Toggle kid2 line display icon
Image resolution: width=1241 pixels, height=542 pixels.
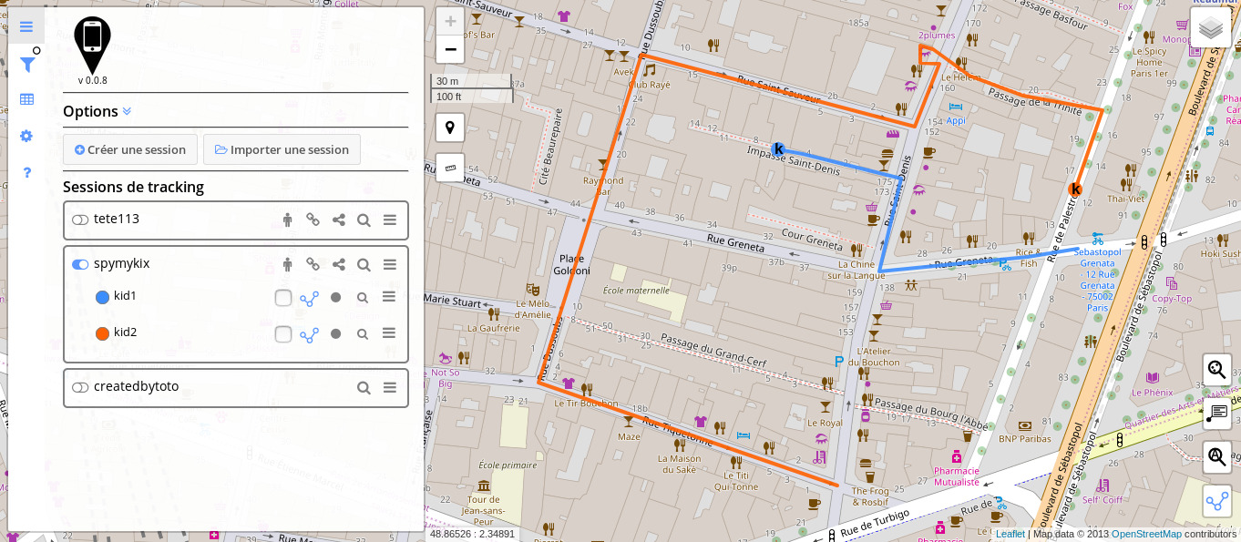(310, 334)
